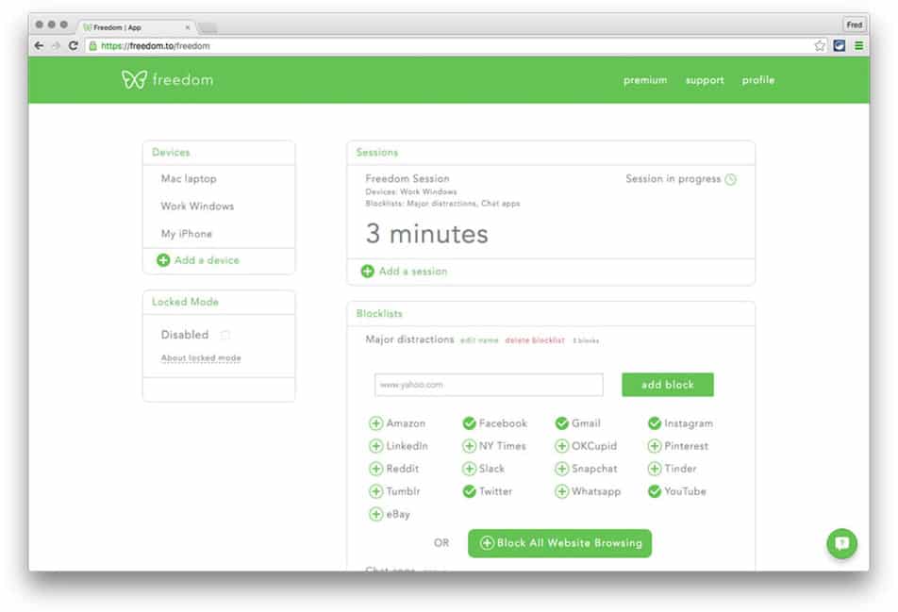Open a new browser tab
Screen dimensions: 898x612
point(208,27)
